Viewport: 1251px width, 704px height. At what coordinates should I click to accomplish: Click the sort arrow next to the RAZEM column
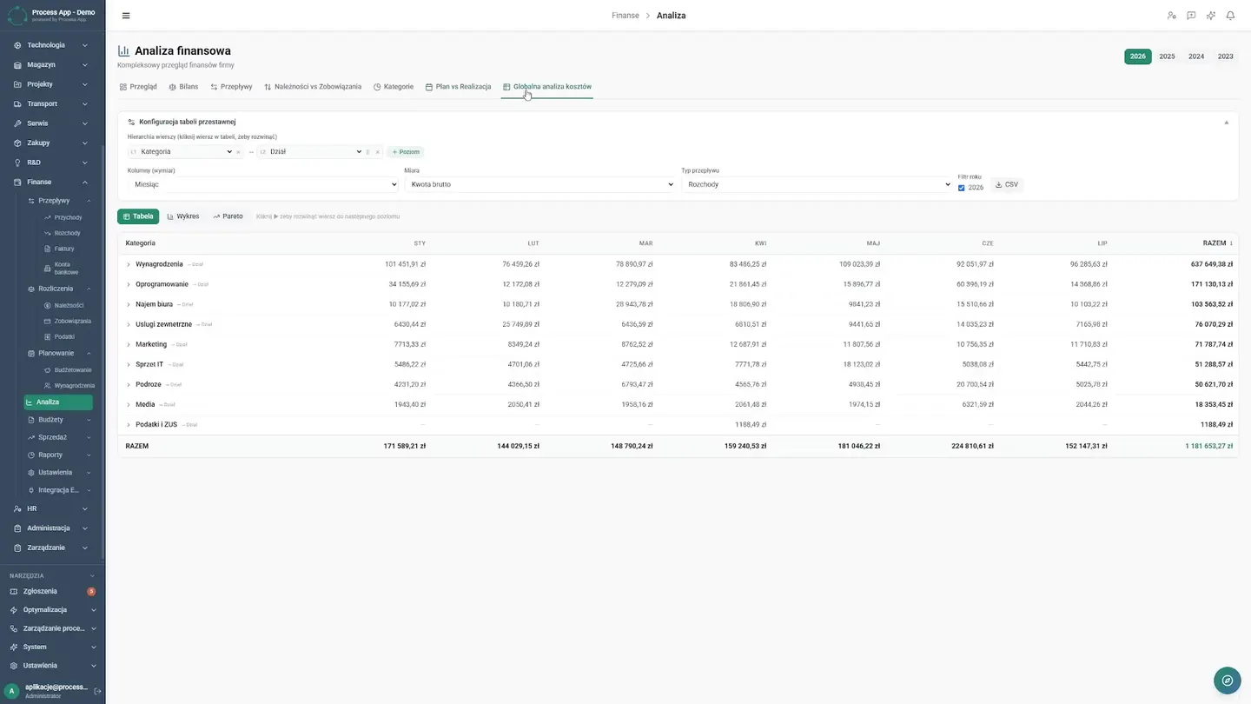(x=1231, y=243)
